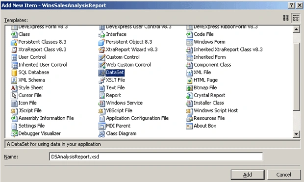Click the Cancel button
The image size is (304, 182).
tap(283, 175)
